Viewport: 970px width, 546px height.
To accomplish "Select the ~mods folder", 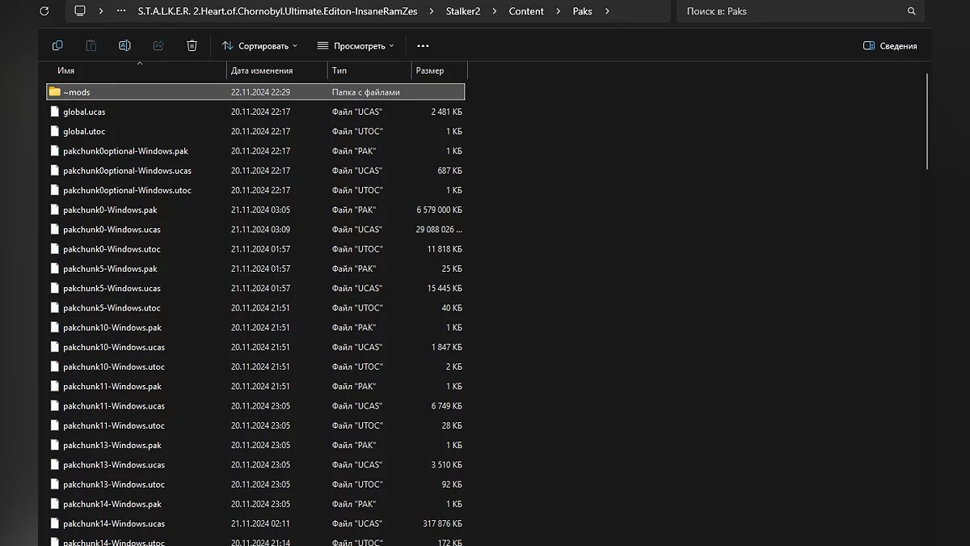I will (77, 92).
